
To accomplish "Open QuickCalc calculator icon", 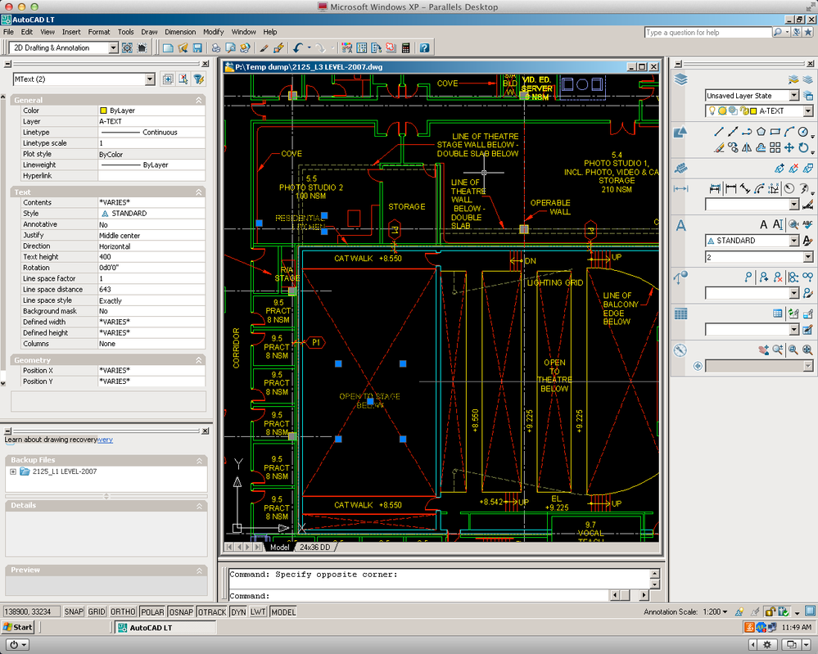I will 405,48.
